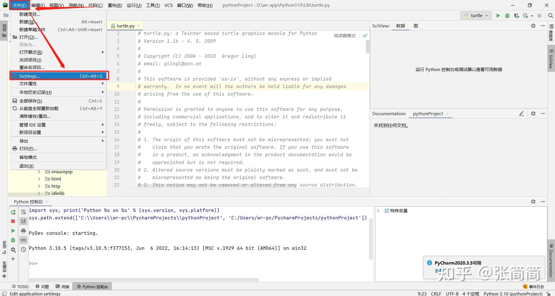Run turtle with coverage using the shield icon
The image size is (555, 296).
(517, 15)
